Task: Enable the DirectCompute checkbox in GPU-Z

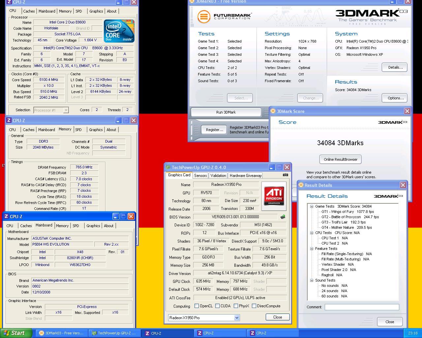Action: [254, 306]
